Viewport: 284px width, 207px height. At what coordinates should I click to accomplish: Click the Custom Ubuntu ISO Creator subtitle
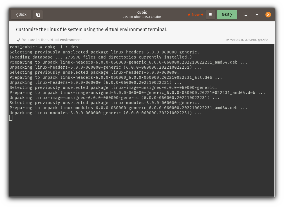[x=142, y=17]
